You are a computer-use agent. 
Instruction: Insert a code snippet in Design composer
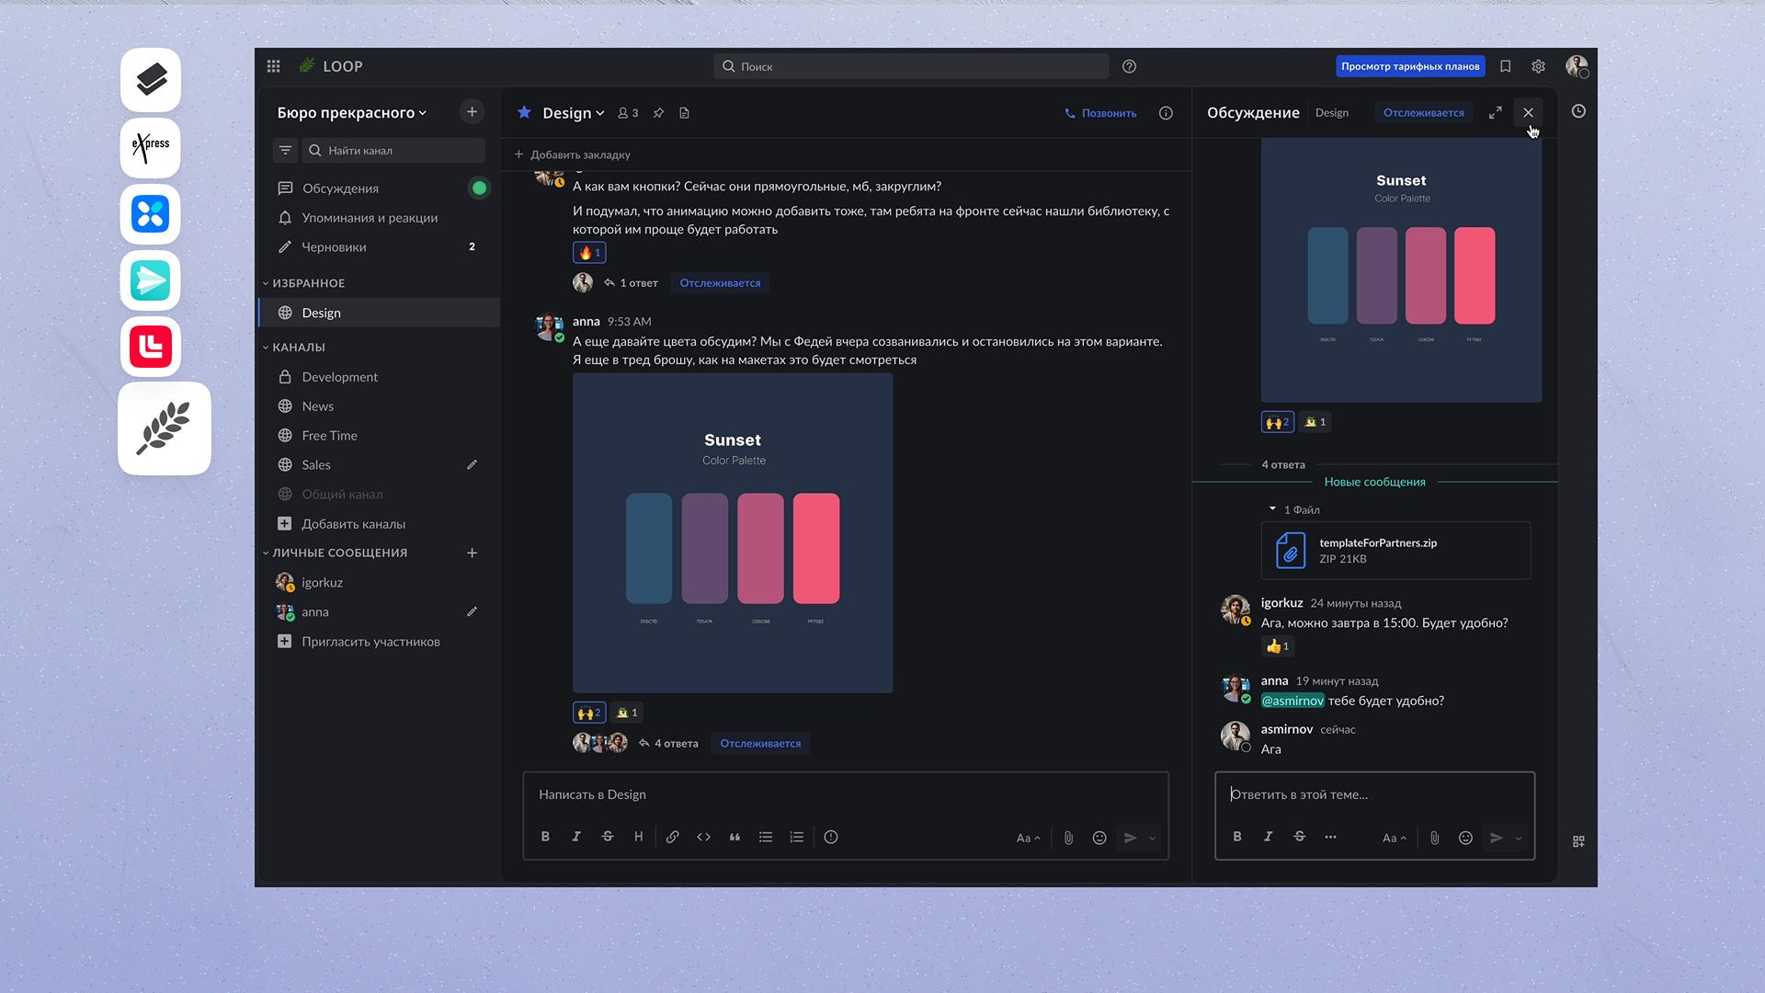click(703, 838)
